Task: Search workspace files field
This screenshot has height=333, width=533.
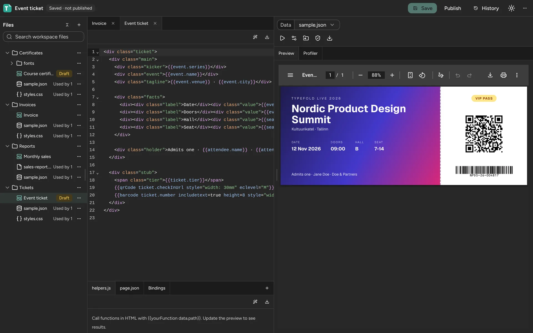Action: [x=44, y=37]
